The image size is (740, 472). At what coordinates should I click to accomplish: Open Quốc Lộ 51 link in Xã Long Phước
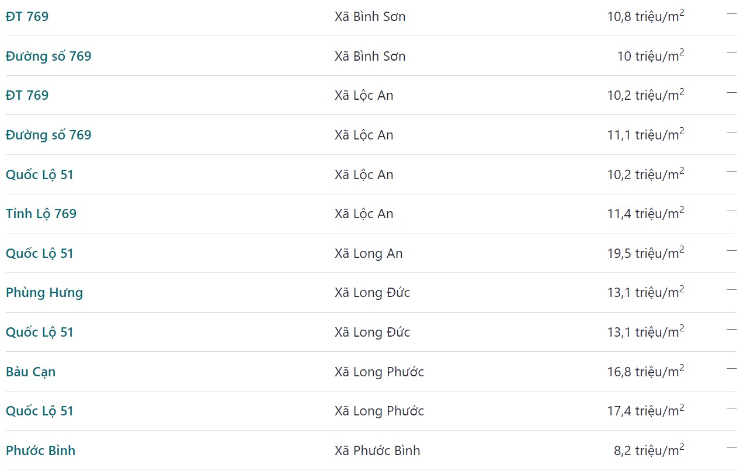pyautogui.click(x=40, y=411)
